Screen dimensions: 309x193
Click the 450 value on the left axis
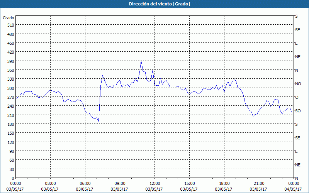(x=11, y=43)
